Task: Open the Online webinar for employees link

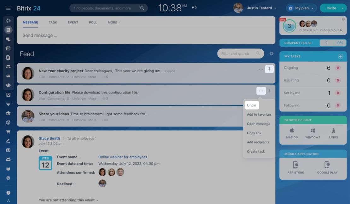Action: tap(123, 157)
